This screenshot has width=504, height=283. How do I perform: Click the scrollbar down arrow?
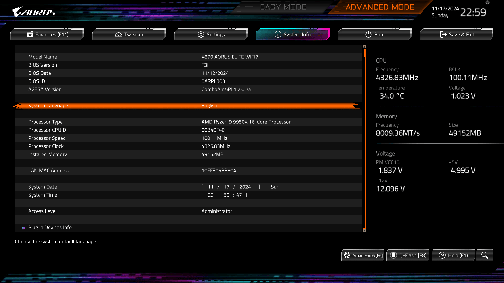(x=364, y=231)
